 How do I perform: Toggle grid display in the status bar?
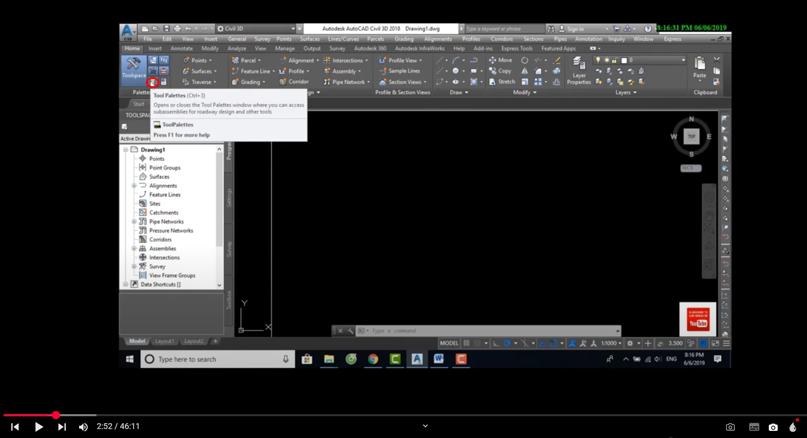pos(467,343)
